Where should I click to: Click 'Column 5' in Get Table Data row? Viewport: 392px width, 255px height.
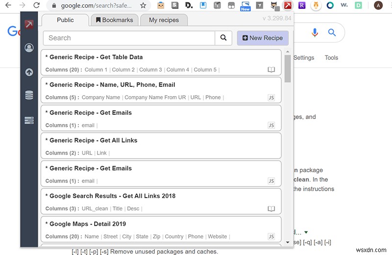click(205, 70)
